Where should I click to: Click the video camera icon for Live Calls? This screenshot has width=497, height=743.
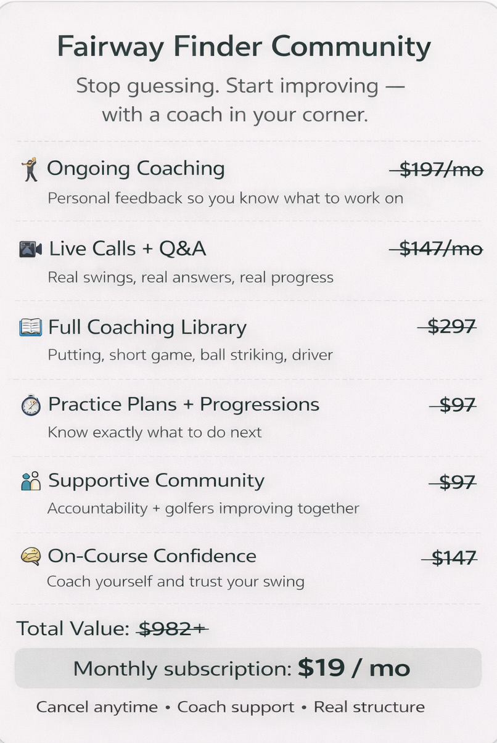(x=30, y=248)
